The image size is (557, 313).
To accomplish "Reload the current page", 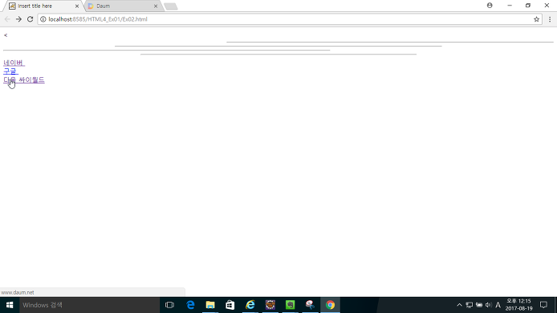I will pos(30,19).
